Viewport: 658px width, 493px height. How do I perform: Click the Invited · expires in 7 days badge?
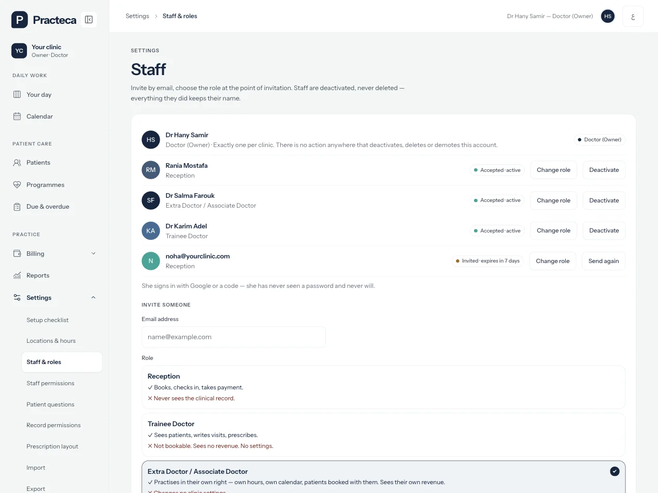click(488, 261)
